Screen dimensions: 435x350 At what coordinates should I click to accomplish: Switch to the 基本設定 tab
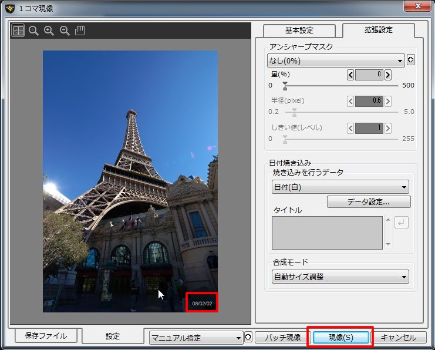[x=299, y=31]
